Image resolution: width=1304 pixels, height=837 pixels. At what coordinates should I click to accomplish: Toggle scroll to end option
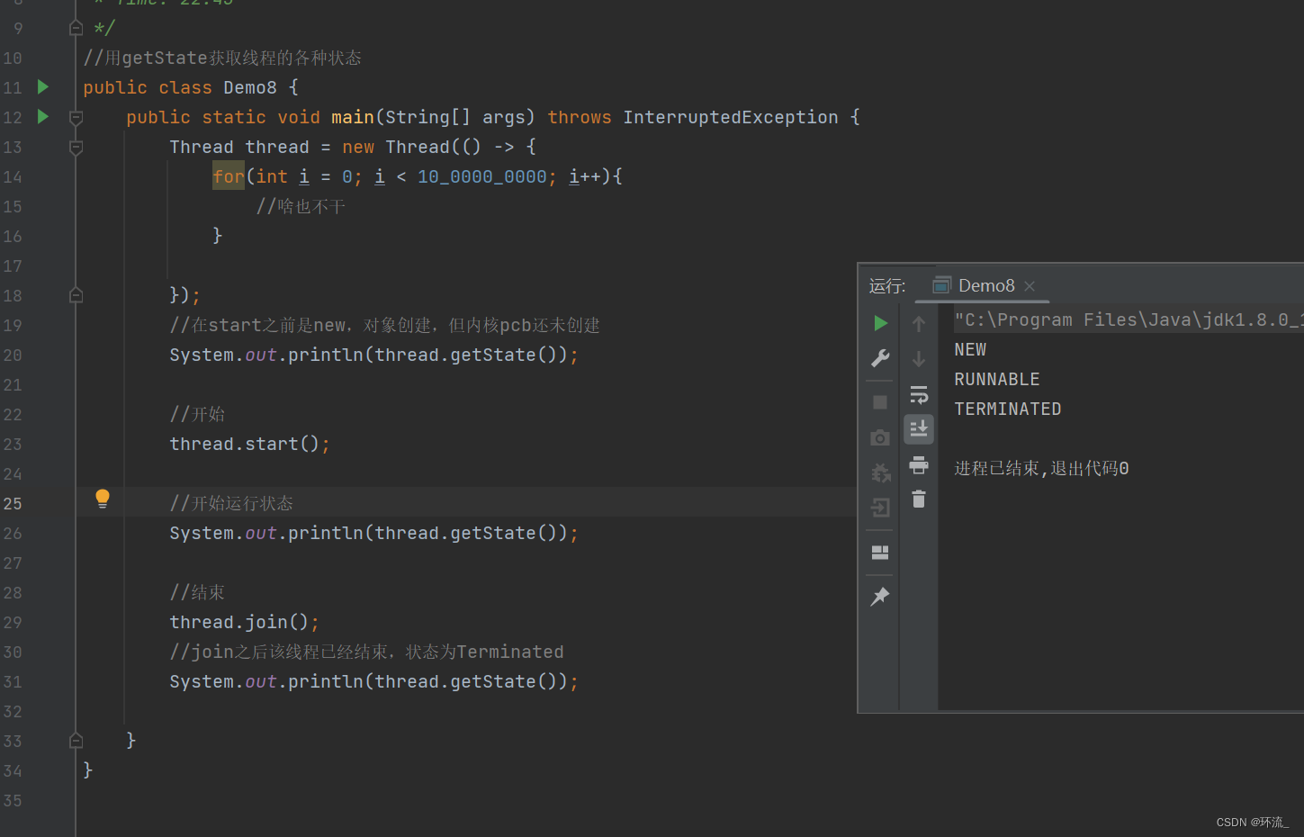918,429
